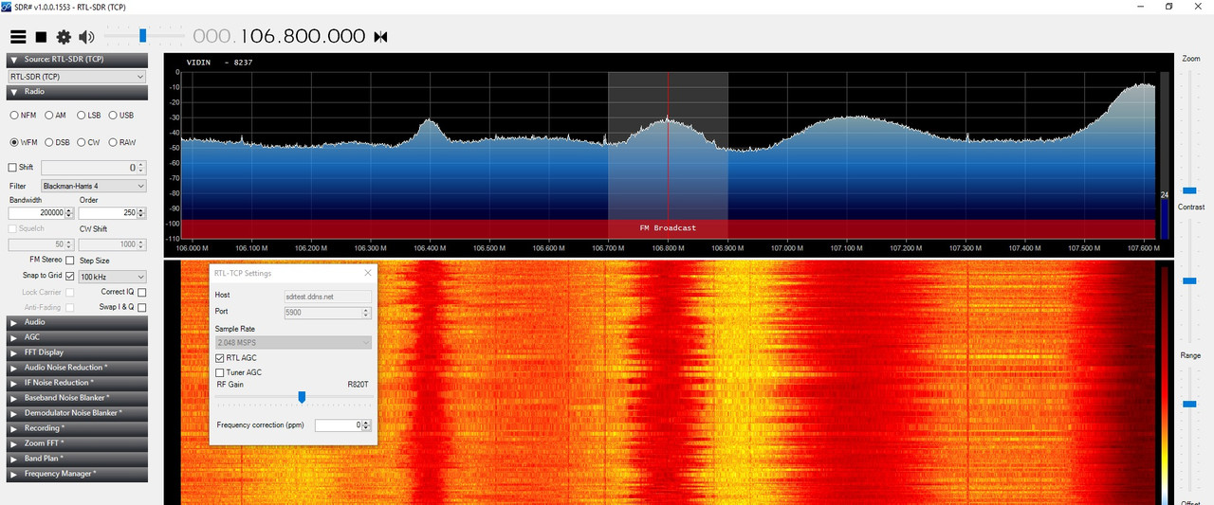The image size is (1214, 505).
Task: Stop the radio with the stop button
Action: (41, 37)
